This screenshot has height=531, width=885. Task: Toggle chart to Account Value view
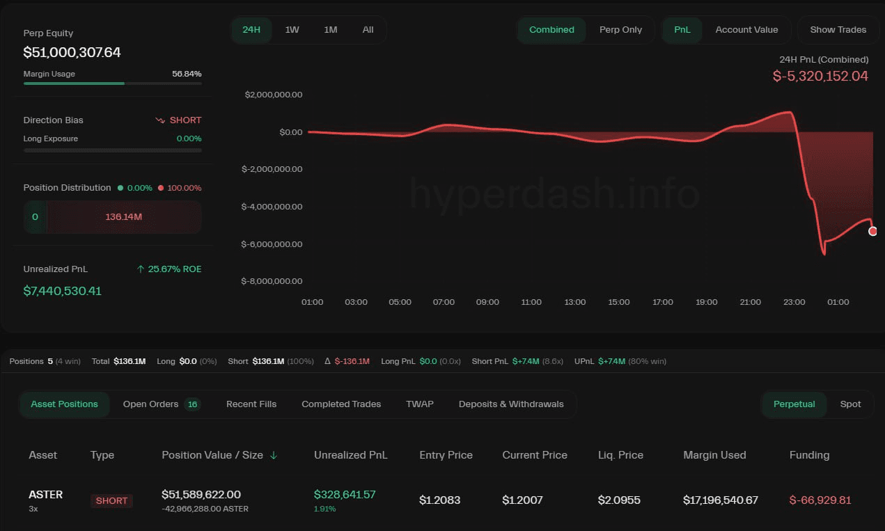click(746, 30)
